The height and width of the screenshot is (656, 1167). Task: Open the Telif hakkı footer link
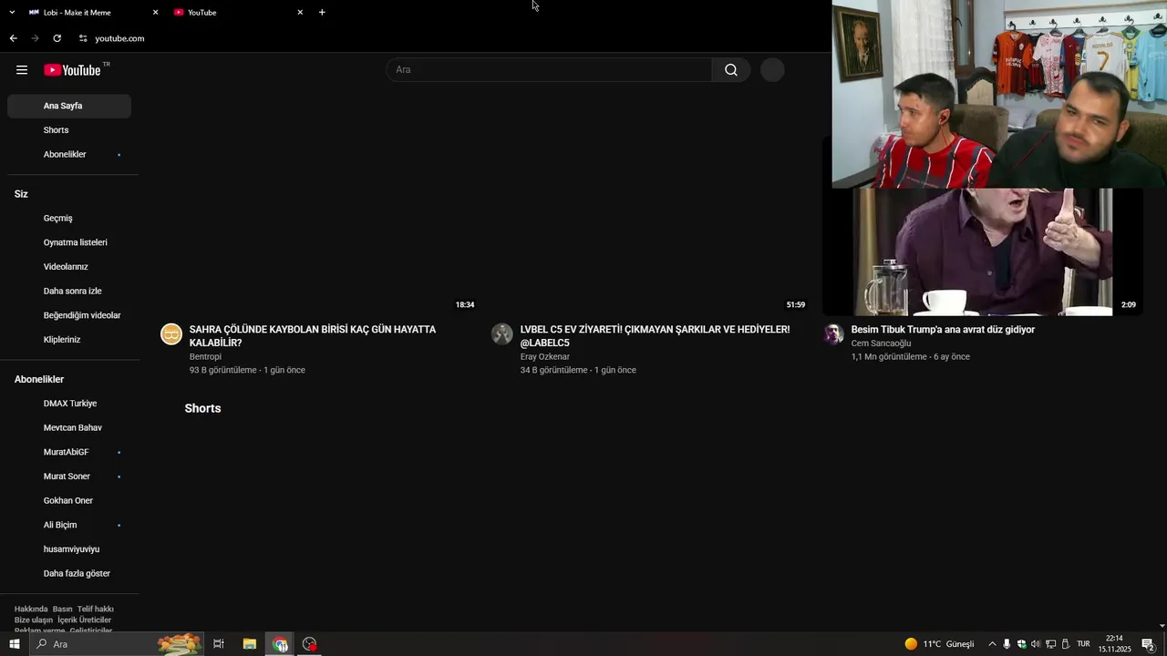click(x=96, y=609)
